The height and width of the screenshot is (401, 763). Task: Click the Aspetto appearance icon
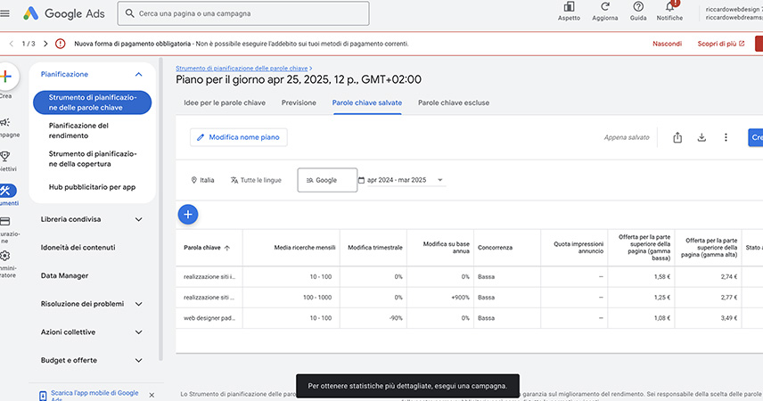click(568, 7)
